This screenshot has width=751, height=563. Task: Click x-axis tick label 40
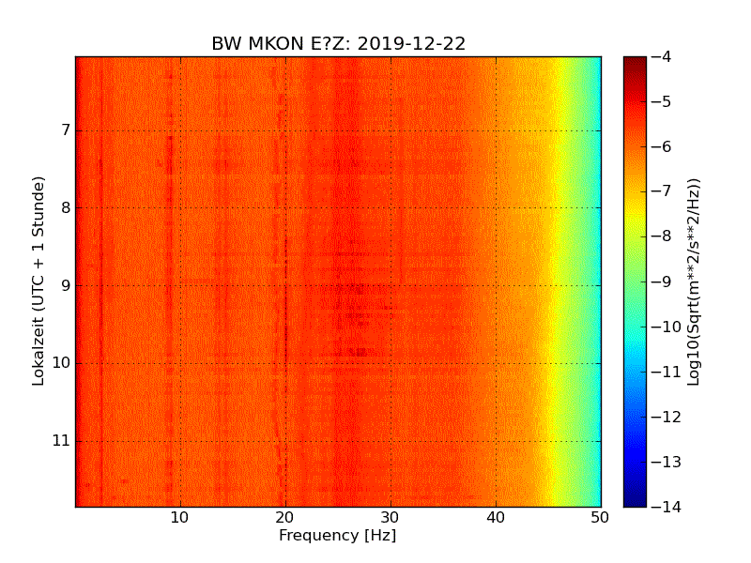[x=496, y=518]
